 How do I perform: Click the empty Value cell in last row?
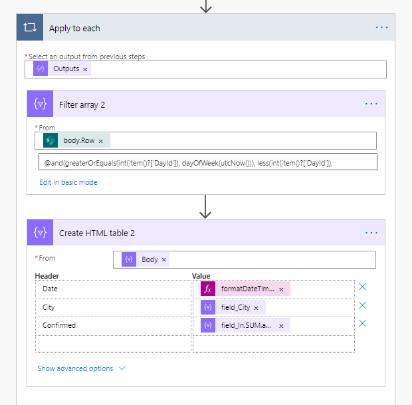tap(272, 344)
